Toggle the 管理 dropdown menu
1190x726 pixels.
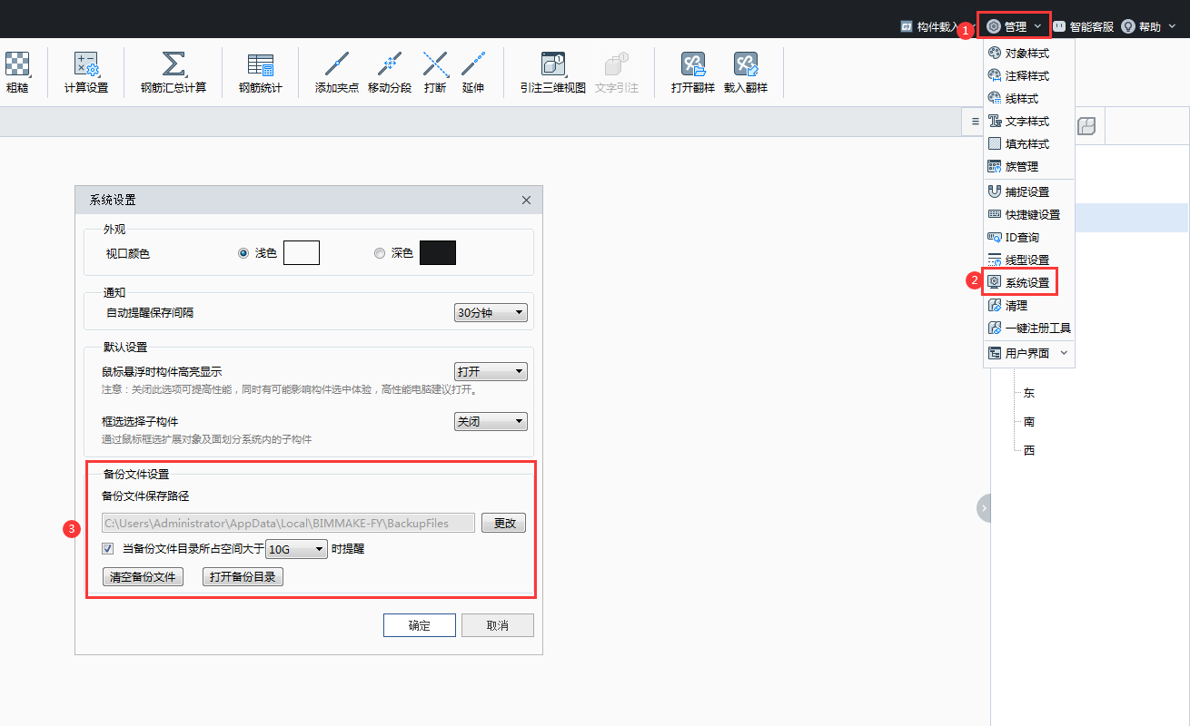(x=1014, y=26)
